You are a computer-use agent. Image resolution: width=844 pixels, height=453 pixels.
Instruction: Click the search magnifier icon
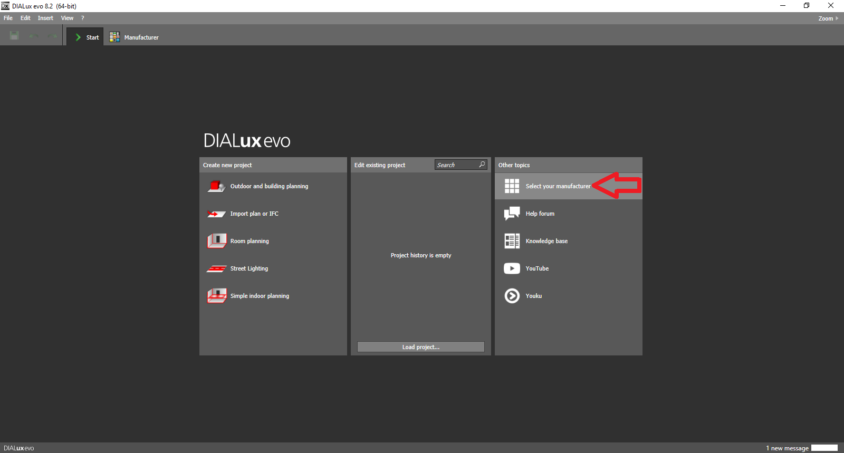(482, 165)
